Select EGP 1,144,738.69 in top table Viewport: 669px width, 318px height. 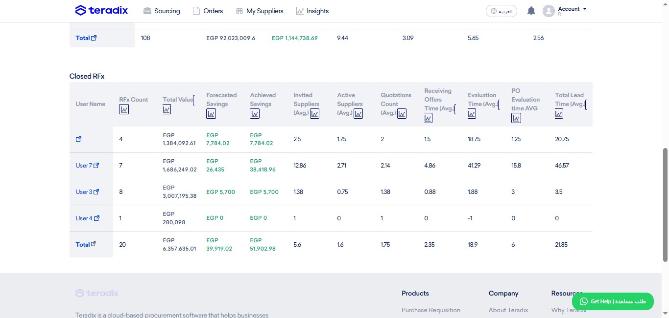click(295, 38)
